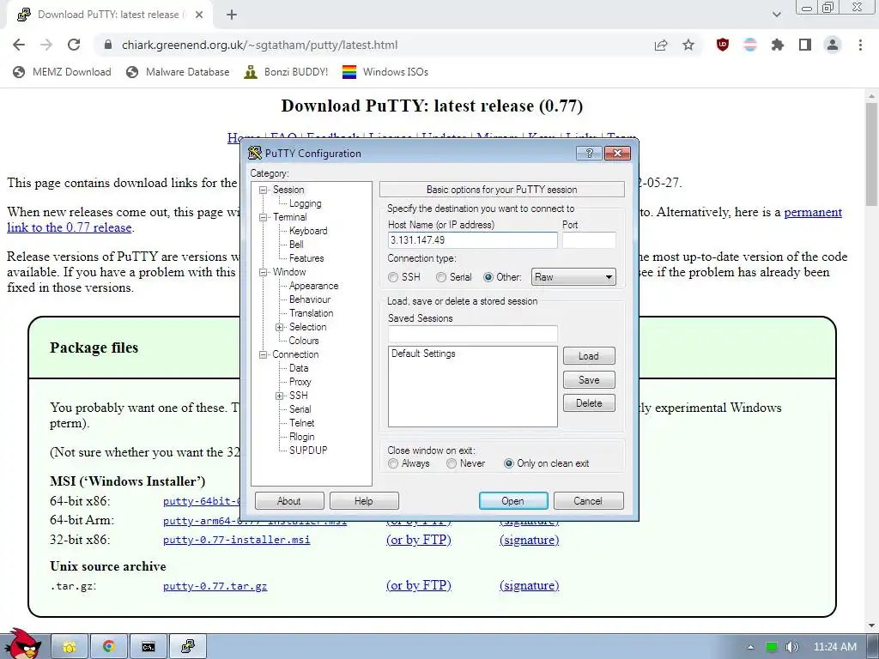Image resolution: width=879 pixels, height=659 pixels.
Task: Click the About button
Action: [289, 501]
